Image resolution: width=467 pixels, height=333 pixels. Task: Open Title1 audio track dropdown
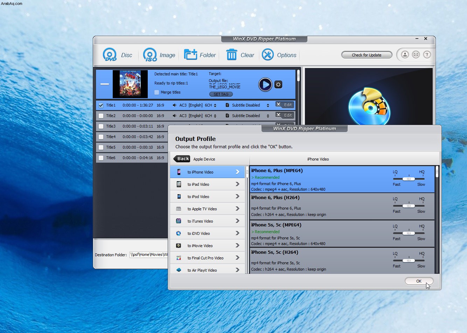215,105
